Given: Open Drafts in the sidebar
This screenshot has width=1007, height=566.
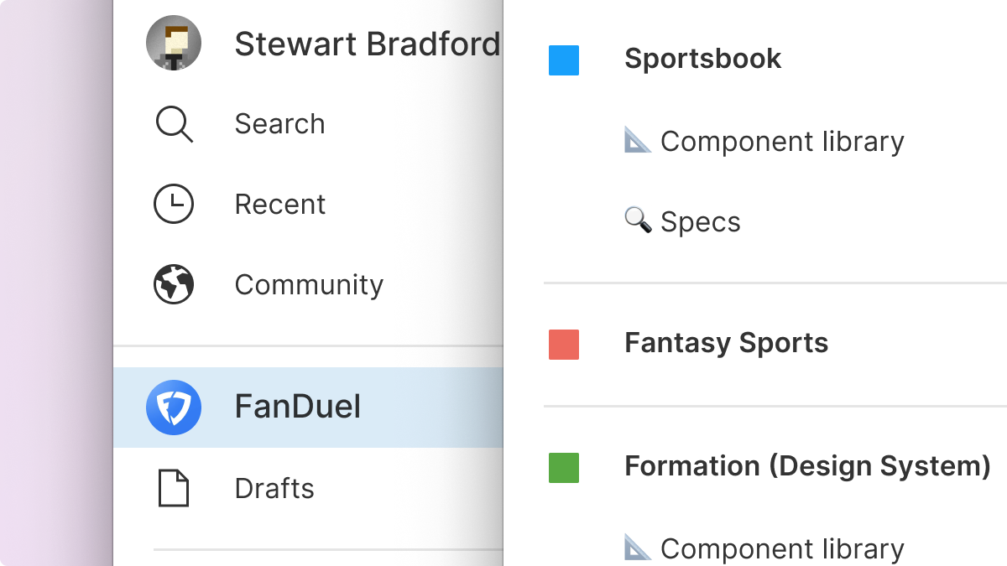Looking at the screenshot, I should coord(274,488).
